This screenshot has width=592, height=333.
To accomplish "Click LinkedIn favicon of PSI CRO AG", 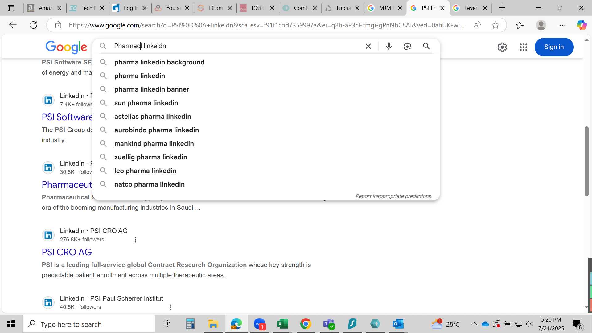I will [48, 235].
